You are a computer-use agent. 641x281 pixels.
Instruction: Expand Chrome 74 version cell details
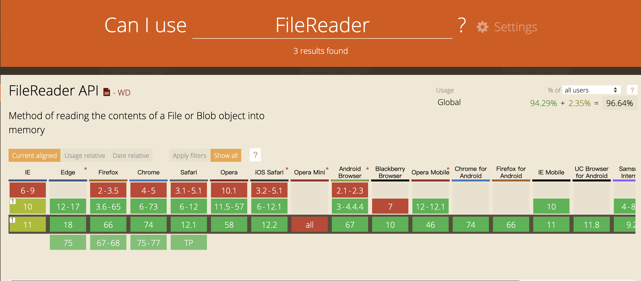point(148,224)
